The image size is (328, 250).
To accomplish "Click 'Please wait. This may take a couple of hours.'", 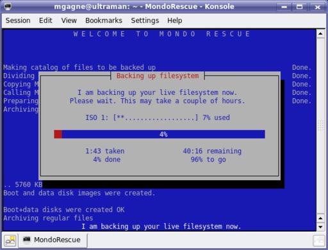I will click(158, 101).
